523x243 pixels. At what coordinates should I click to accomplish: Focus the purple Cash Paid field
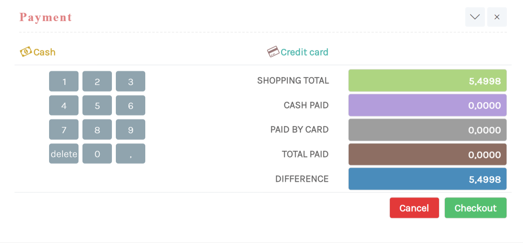coord(427,105)
